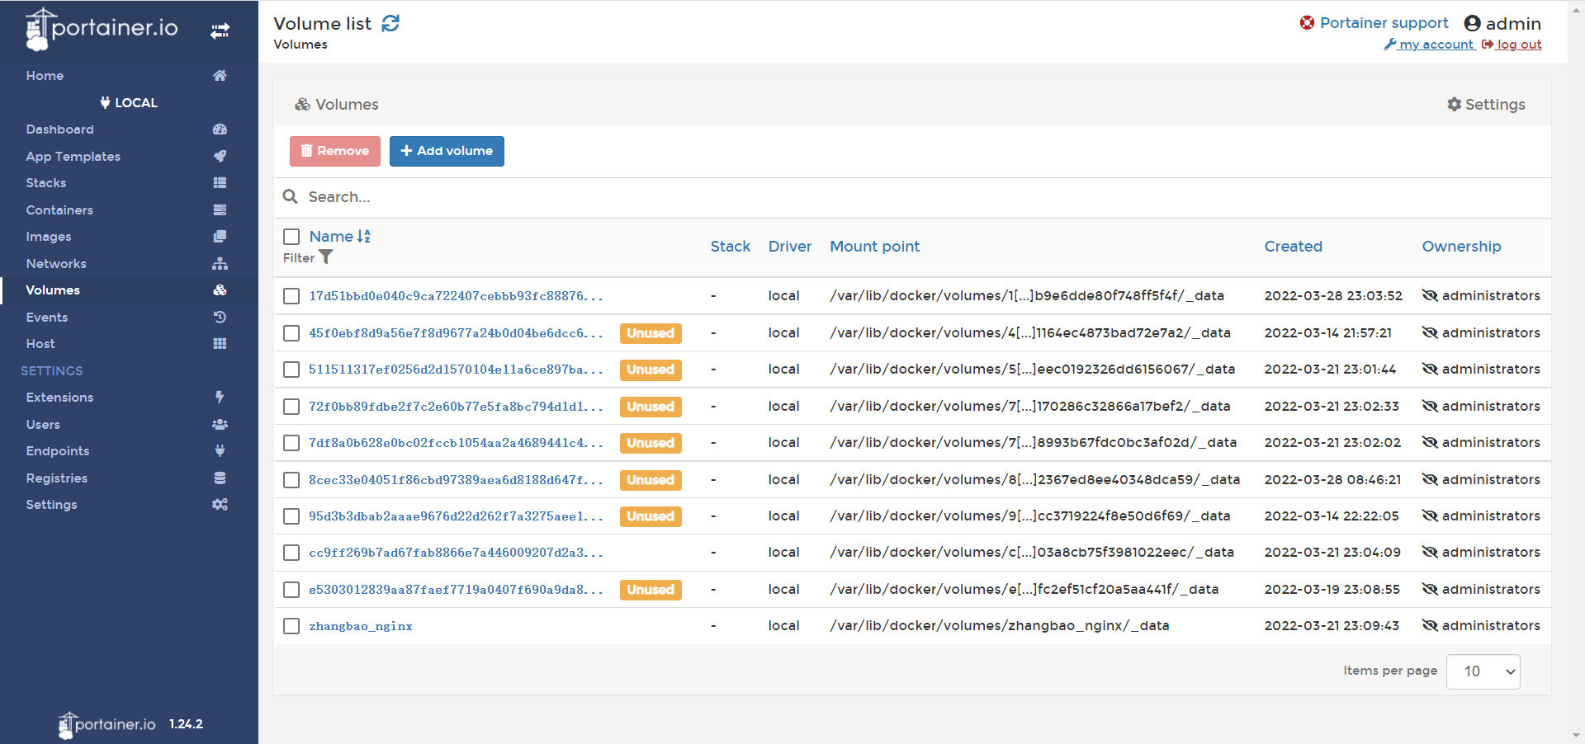Check the box for volume 7df8a0b628e0bc02
Viewport: 1585px width, 744px height.
point(291,443)
